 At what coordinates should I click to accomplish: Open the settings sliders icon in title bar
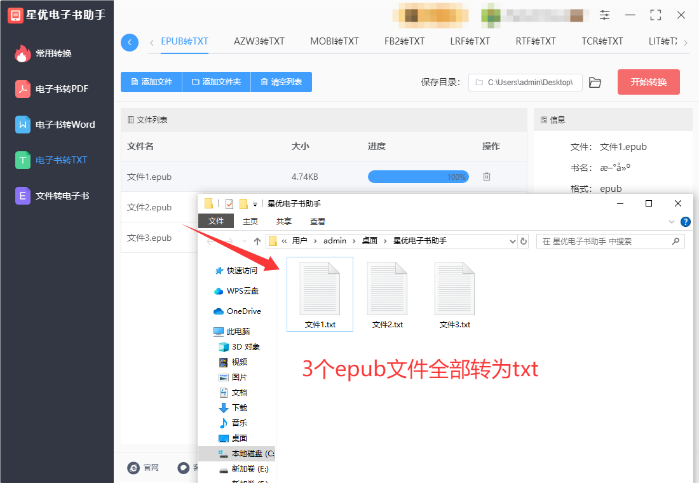click(x=604, y=15)
